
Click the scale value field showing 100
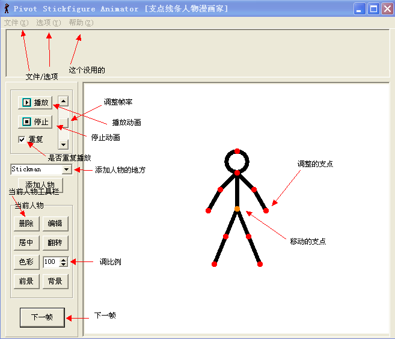(x=51, y=262)
